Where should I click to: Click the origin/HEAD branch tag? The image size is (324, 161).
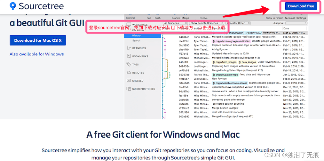click(253, 33)
